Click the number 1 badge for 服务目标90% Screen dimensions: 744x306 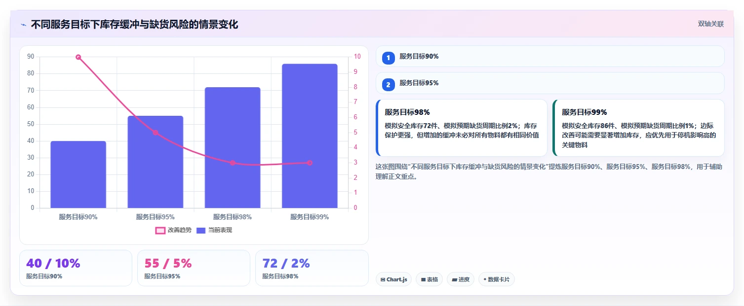pyautogui.click(x=388, y=58)
